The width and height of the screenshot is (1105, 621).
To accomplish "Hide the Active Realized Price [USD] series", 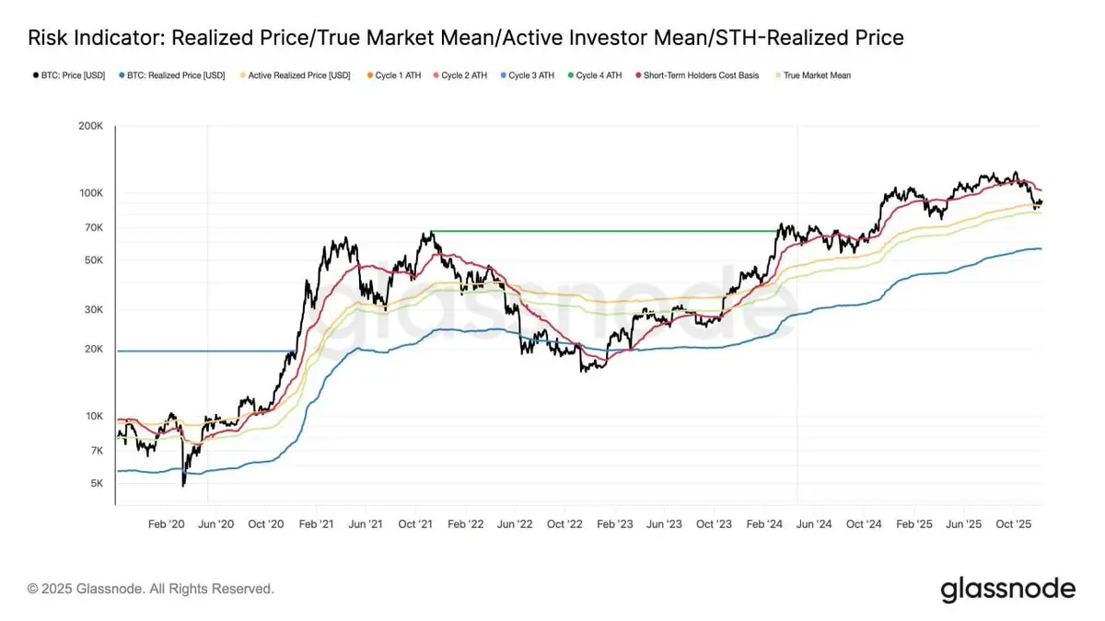I will 295,75.
